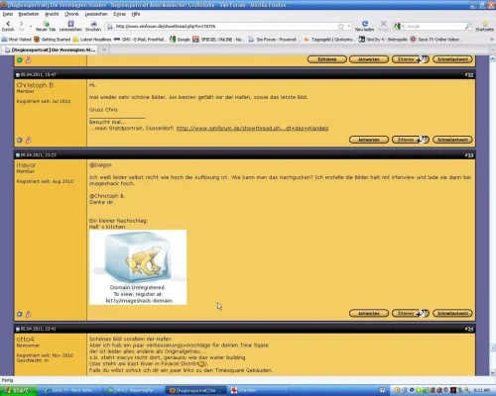Open the Google bookmark in bookmarks bar
This screenshot has width=496, height=396.
pos(180,40)
